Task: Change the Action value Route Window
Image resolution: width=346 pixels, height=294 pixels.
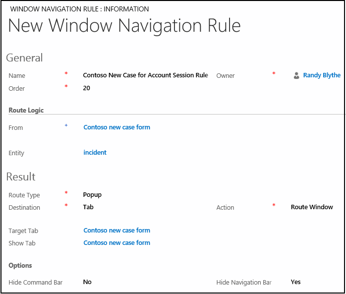Action: (x=312, y=207)
